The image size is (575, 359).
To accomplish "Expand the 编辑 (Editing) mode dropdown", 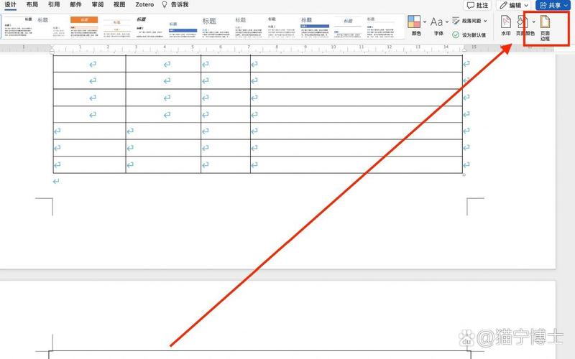I will 527,5.
